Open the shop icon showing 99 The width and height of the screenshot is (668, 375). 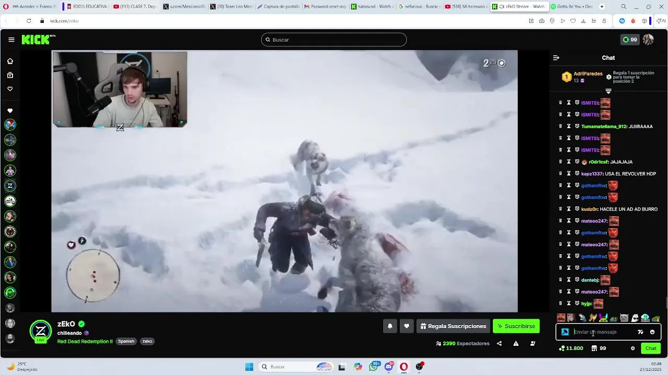[x=599, y=348]
